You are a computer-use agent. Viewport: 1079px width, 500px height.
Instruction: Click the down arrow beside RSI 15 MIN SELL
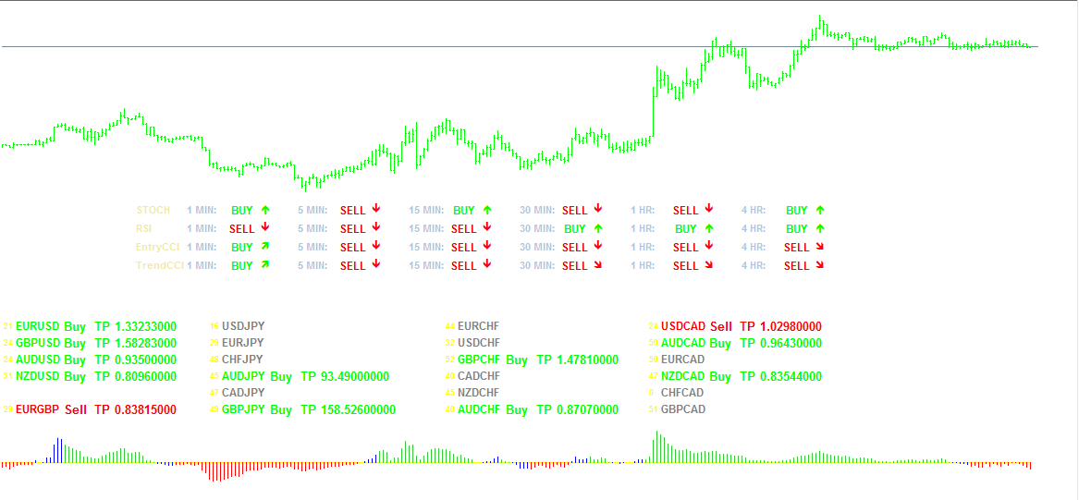(487, 227)
